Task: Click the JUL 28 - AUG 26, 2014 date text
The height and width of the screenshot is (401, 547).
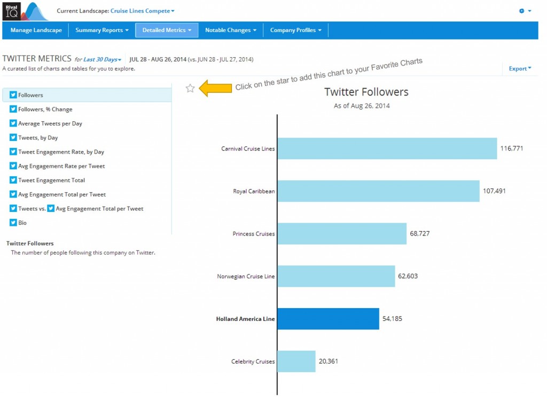Action: pos(158,59)
